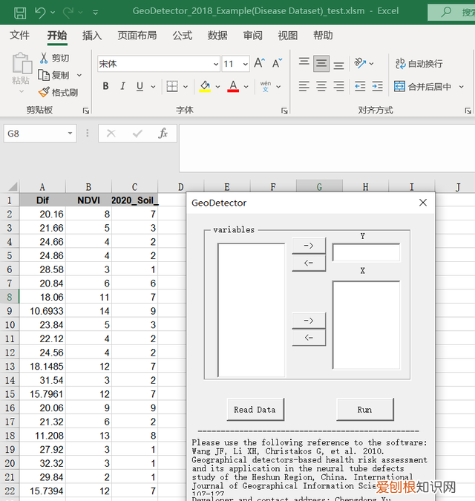
Task: Click the Cut scissors icon
Action: pyautogui.click(x=44, y=58)
